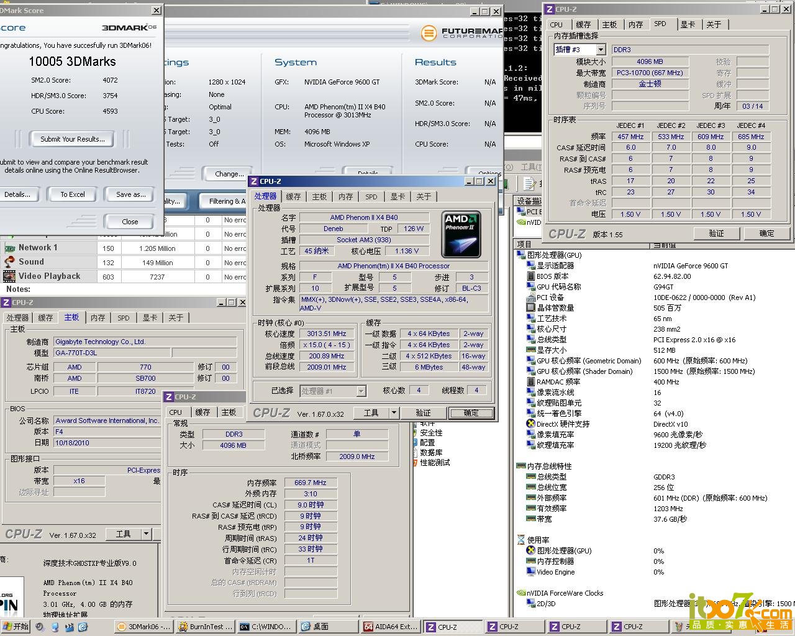The width and height of the screenshot is (795, 636).
Task: Click the 性能测试 benchmark tree icon
Action: pyautogui.click(x=416, y=463)
